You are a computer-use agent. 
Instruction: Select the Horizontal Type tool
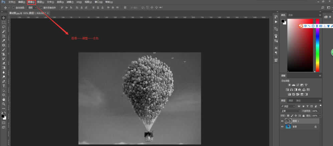click(4, 86)
